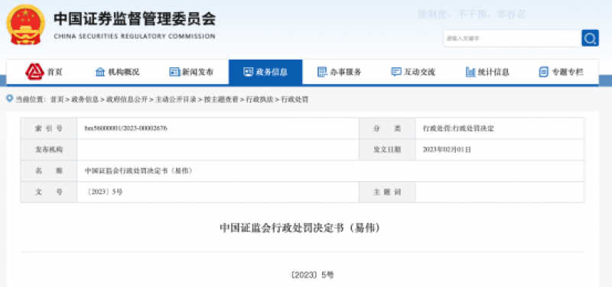Click the 发布机构 label cell
612x287 pixels.
click(x=49, y=149)
